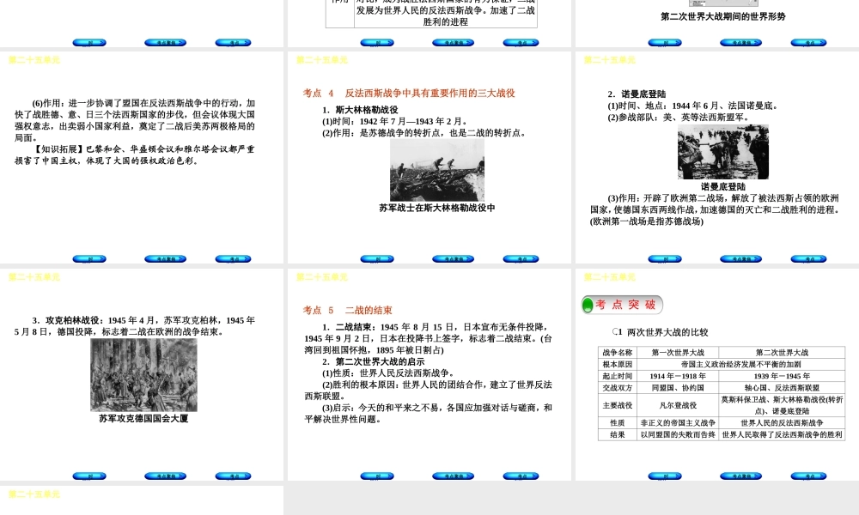Click the 【知识拓展】 paragraph
Viewport: 859px width, 515px height.
coord(135,154)
